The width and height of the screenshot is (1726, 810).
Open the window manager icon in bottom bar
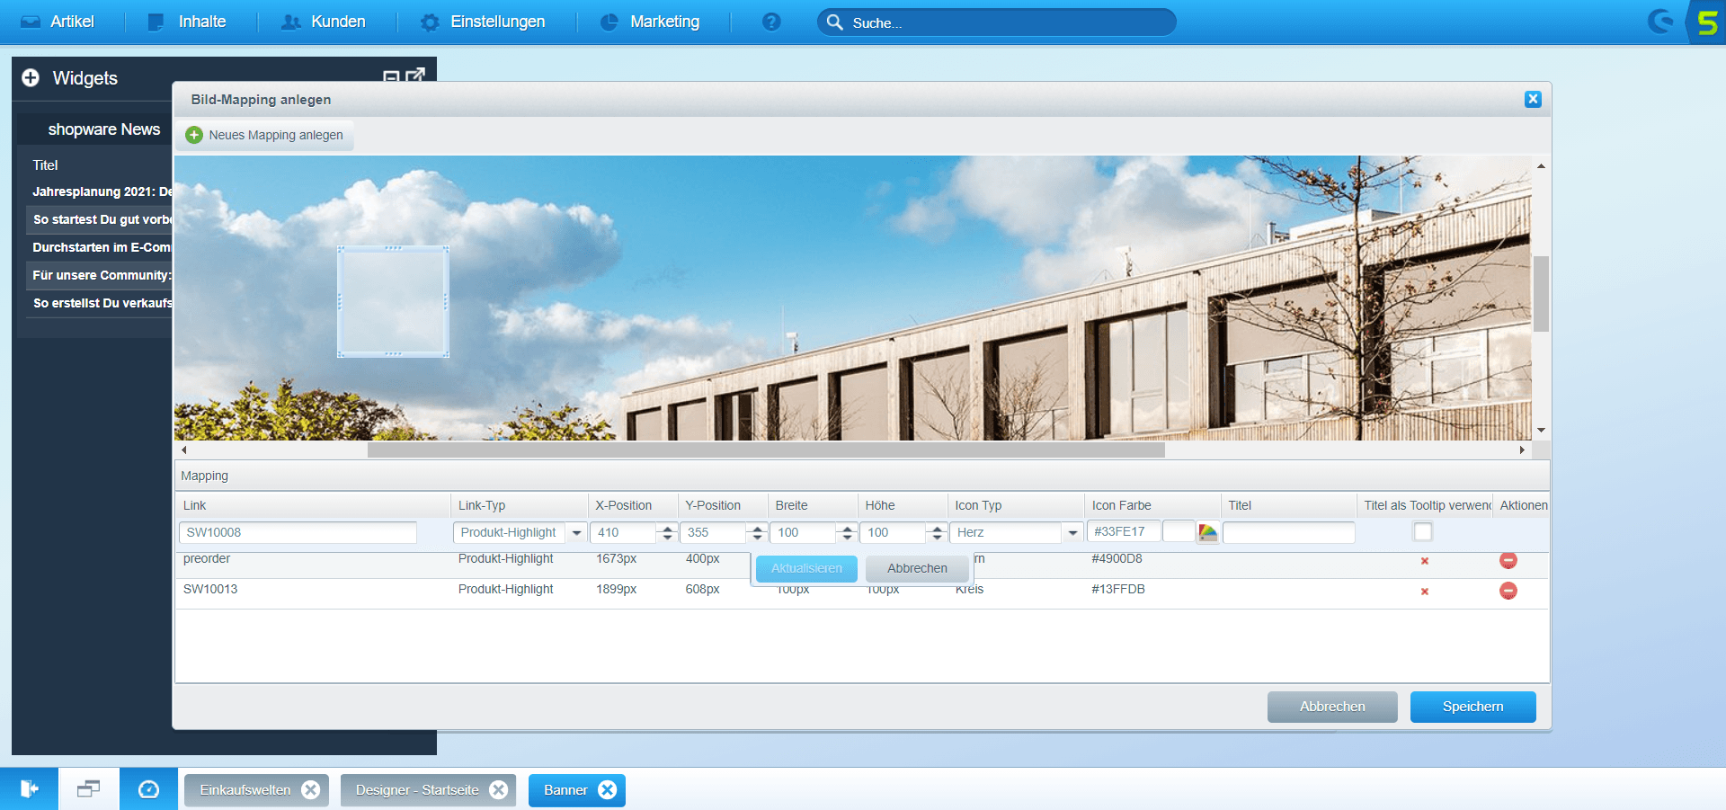tap(88, 789)
